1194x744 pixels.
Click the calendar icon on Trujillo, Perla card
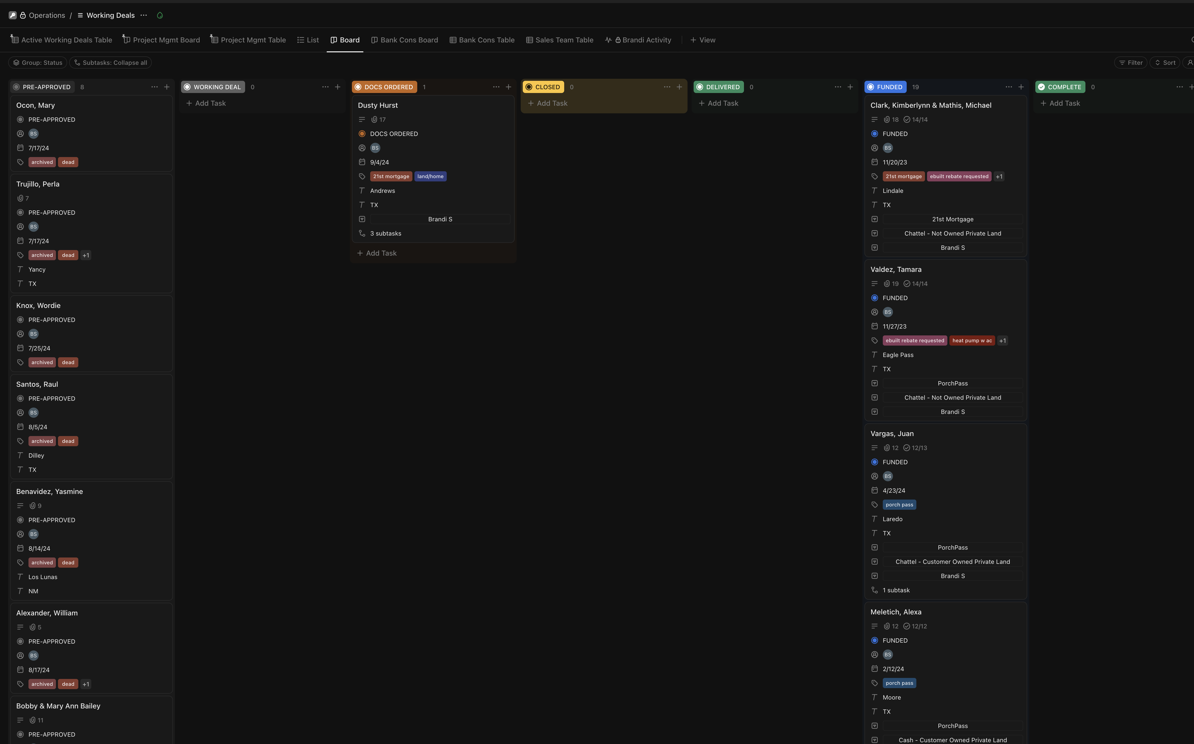pyautogui.click(x=20, y=241)
